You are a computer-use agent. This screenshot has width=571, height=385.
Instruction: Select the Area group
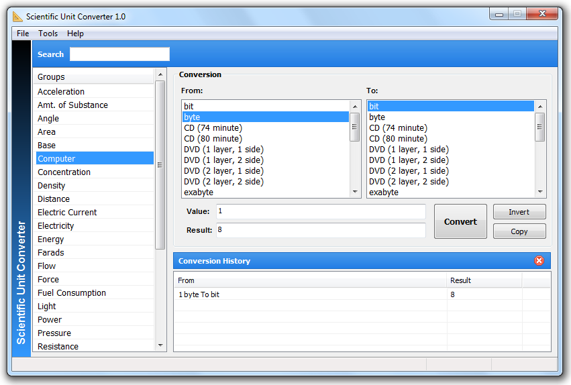pyautogui.click(x=95, y=131)
